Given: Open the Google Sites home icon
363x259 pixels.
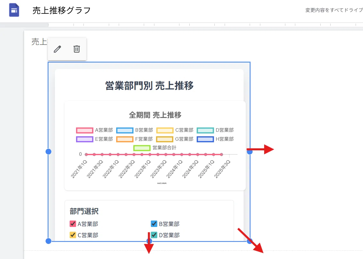Looking at the screenshot, I should click(x=14, y=10).
